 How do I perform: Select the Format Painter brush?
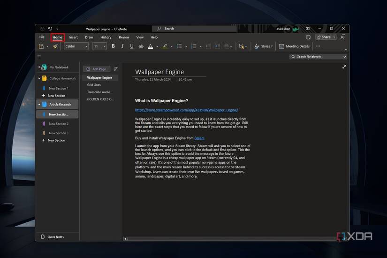(55, 46)
